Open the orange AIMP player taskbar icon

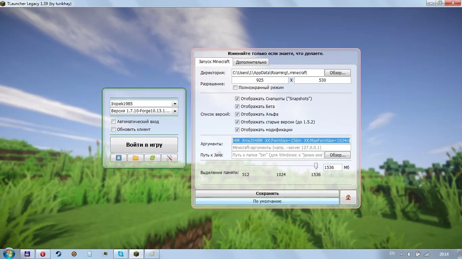pyautogui.click(x=74, y=254)
